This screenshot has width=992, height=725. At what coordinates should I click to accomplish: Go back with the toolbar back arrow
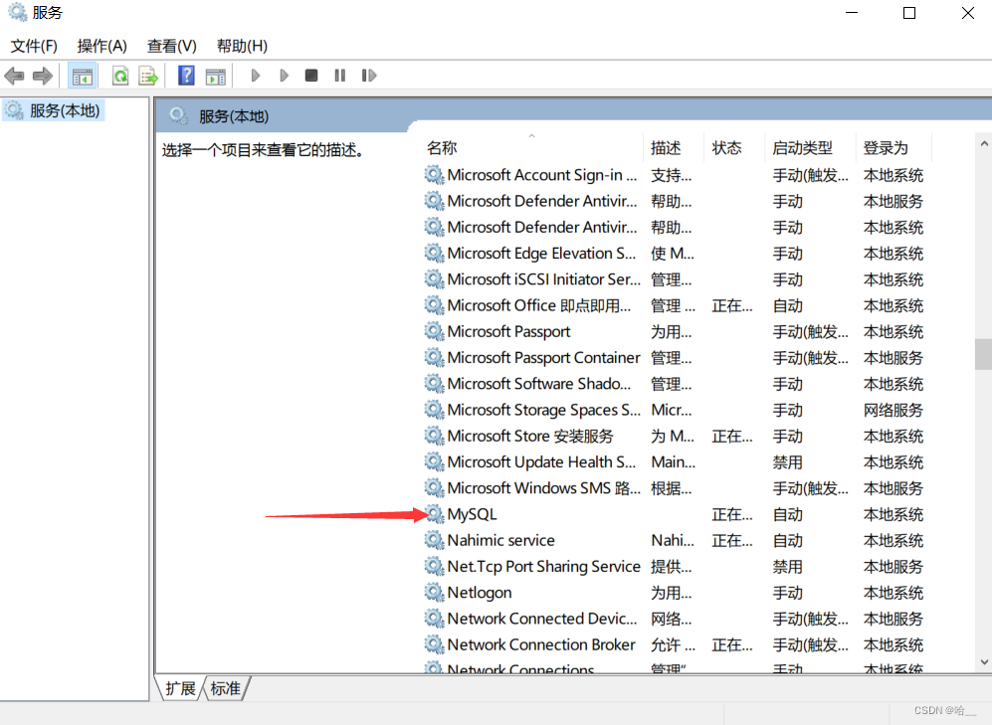[15, 76]
